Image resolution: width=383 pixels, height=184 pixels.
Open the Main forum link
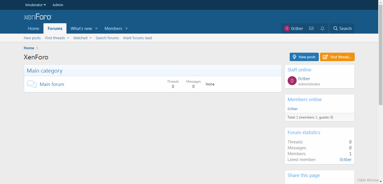click(52, 84)
